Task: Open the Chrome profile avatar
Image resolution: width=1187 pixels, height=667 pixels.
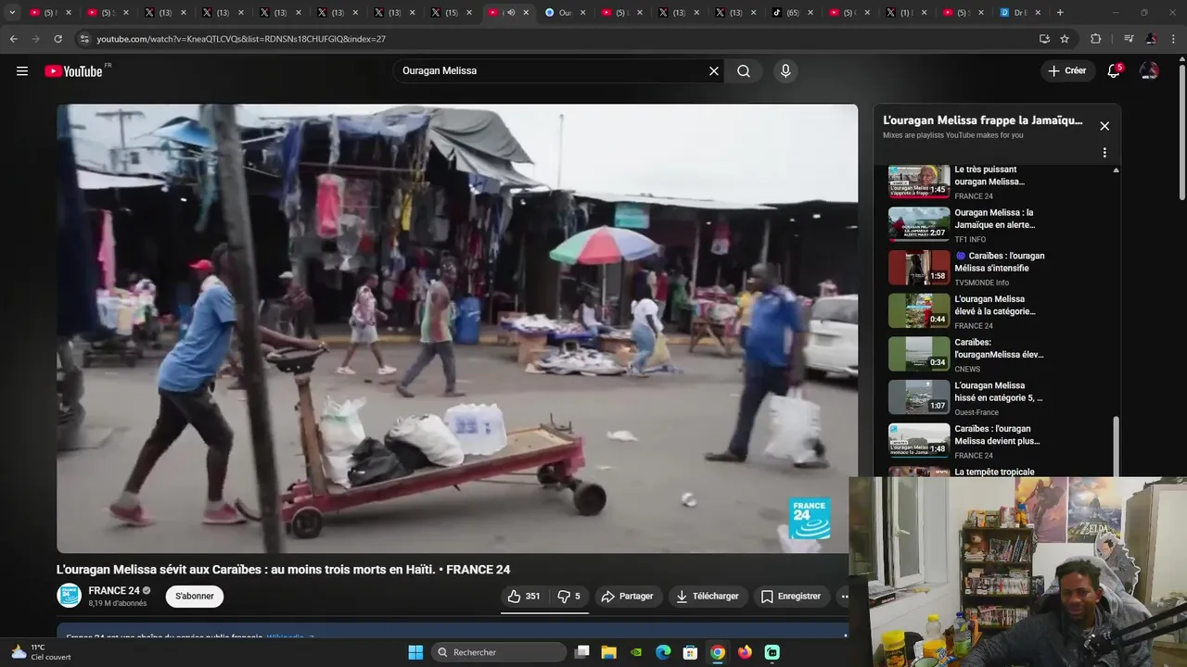Action: pos(1151,39)
